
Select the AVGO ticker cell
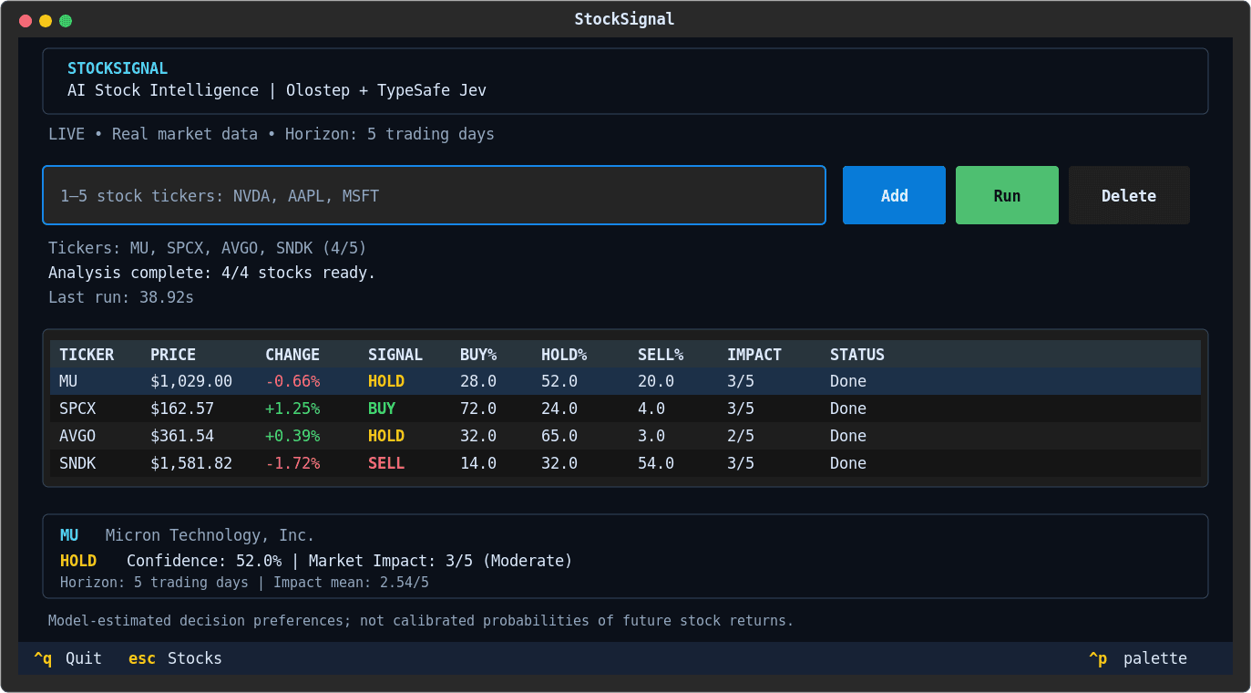pos(77,436)
